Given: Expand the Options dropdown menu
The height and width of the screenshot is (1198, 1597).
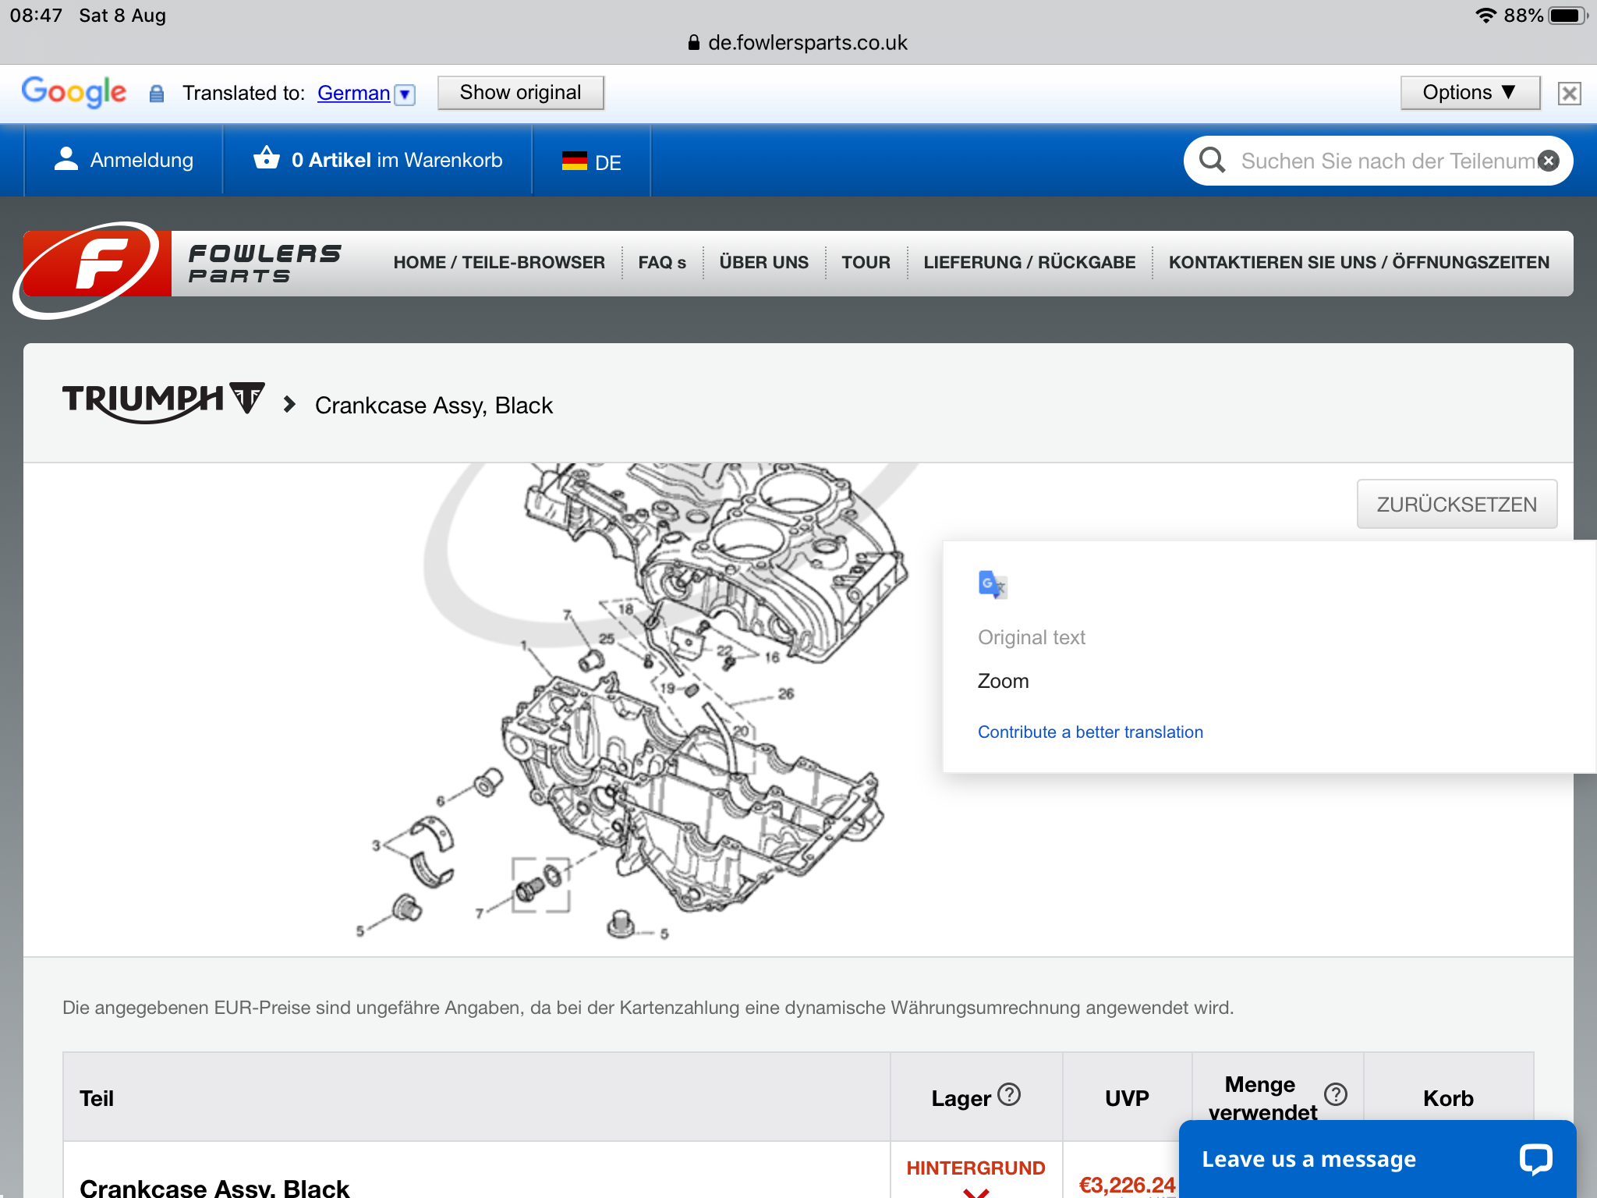Looking at the screenshot, I should [1469, 93].
